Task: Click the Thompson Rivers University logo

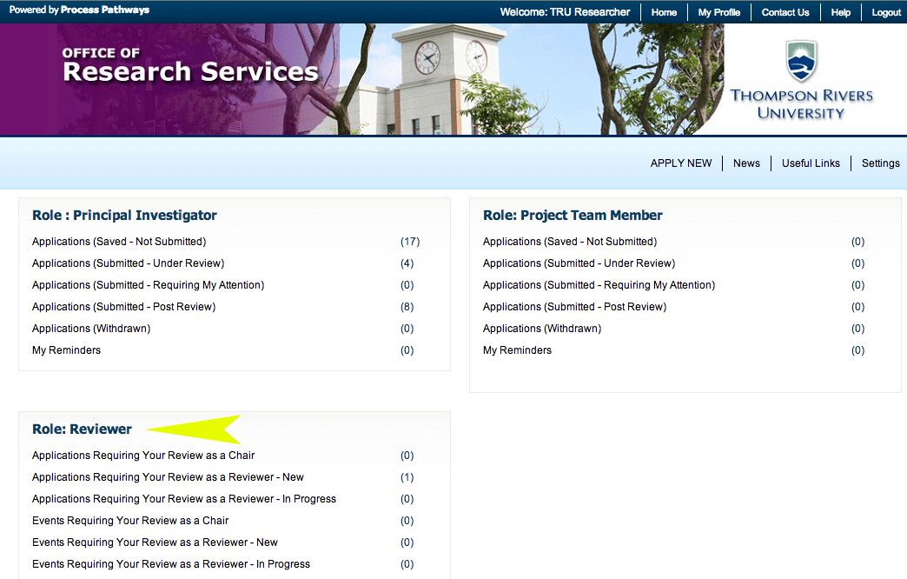Action: pos(801,80)
